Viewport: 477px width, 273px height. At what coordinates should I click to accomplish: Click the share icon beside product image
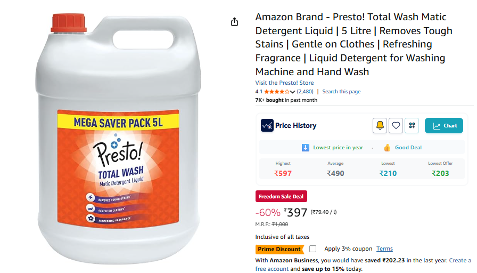click(234, 22)
